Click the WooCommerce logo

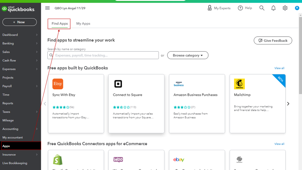[118, 159]
